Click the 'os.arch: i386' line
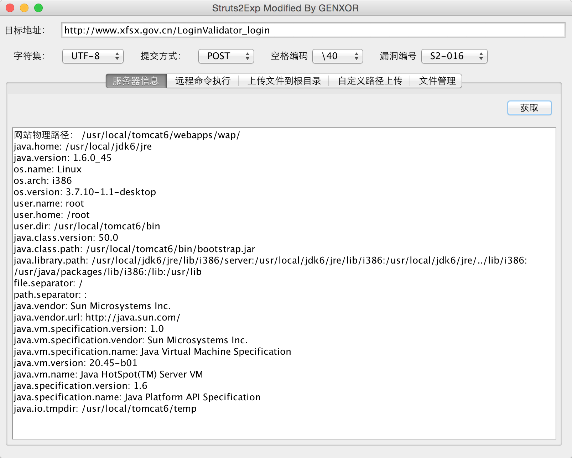Viewport: 572px width, 458px height. 43,181
